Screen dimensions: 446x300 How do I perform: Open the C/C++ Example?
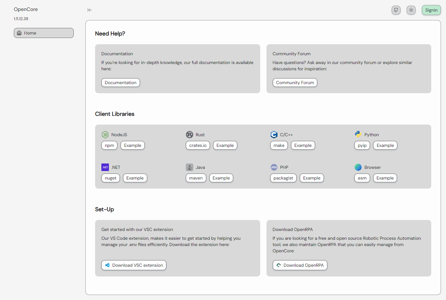pos(303,145)
